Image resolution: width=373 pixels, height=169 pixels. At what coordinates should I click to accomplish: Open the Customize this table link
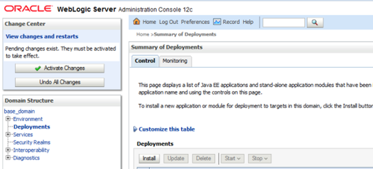[167, 129]
